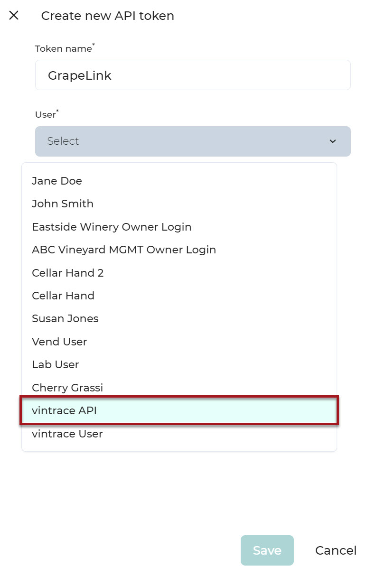This screenshot has height=576, width=385.
Task: Select Lab User from dropdown
Action: tap(179, 364)
